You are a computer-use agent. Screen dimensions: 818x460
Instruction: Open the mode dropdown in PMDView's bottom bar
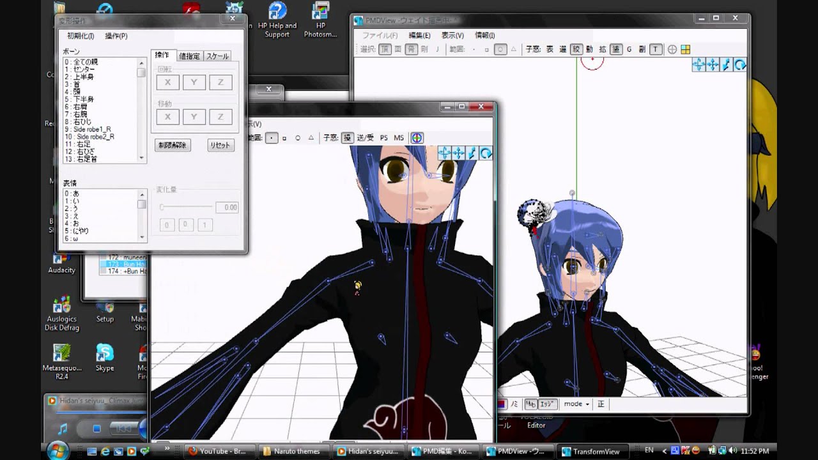[x=576, y=404]
